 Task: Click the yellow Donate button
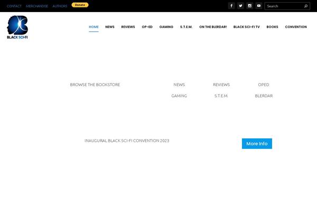coord(80,5)
